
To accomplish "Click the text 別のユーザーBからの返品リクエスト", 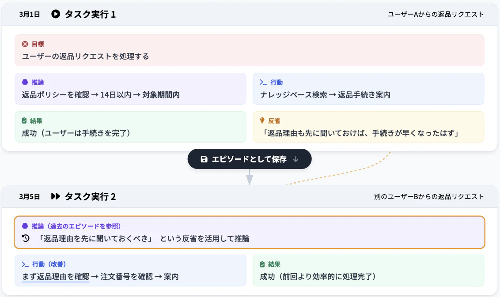I will coord(429,197).
